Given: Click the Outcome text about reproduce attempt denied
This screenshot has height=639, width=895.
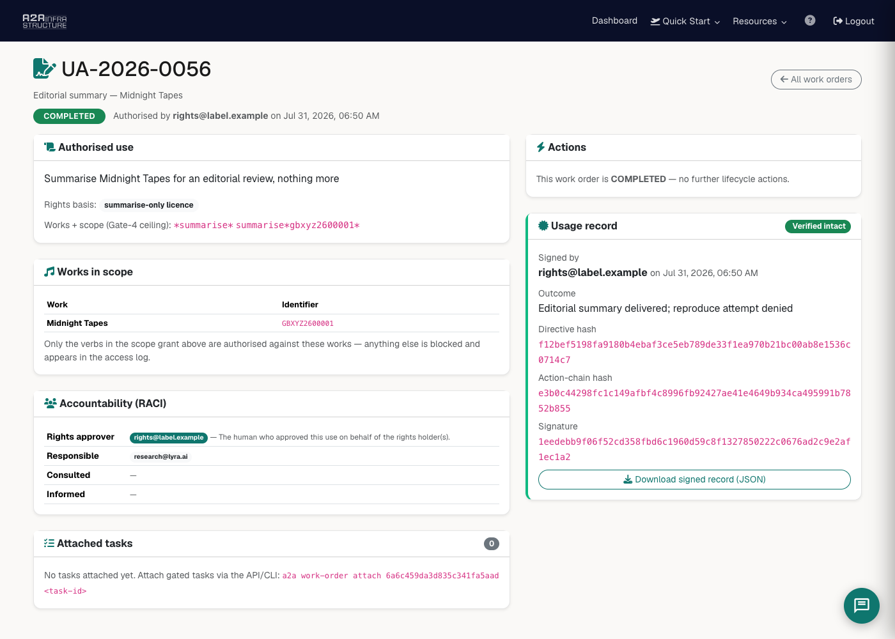Looking at the screenshot, I should point(665,309).
